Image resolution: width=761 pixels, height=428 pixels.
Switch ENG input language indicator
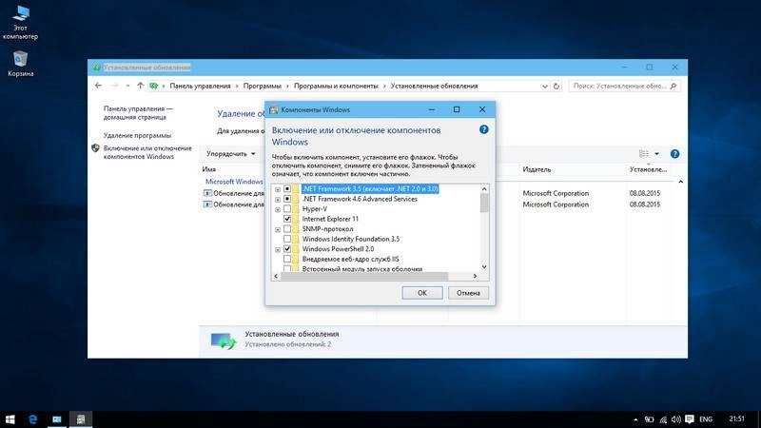coord(706,419)
